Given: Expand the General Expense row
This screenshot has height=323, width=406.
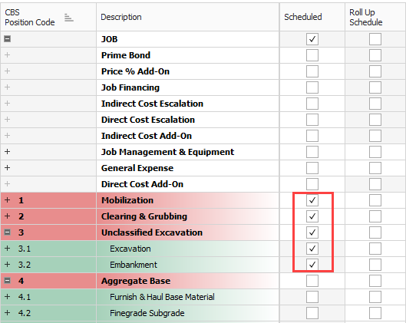Looking at the screenshot, I should coord(7,168).
